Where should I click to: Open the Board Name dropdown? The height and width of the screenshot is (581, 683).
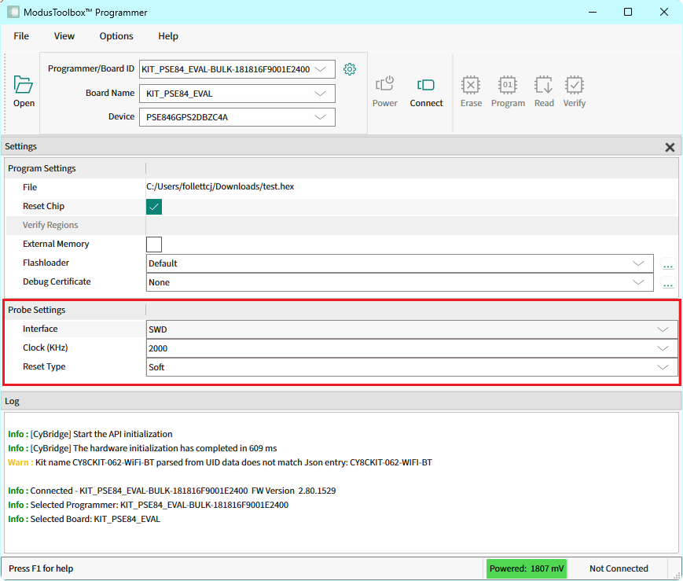click(x=320, y=94)
